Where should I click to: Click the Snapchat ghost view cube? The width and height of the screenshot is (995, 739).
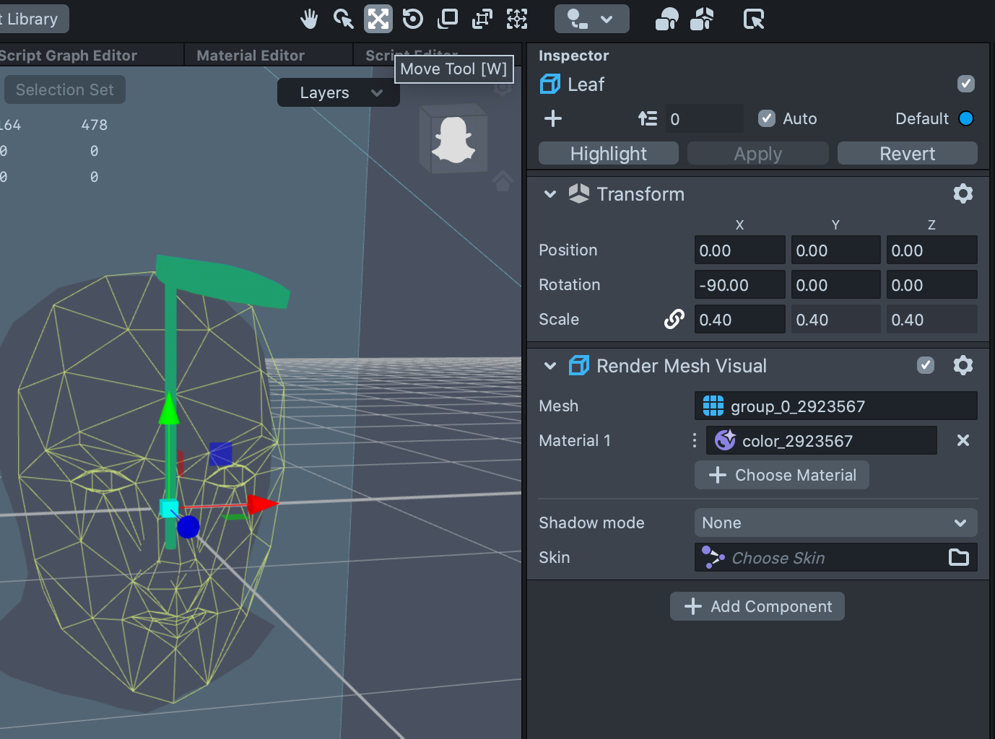453,139
